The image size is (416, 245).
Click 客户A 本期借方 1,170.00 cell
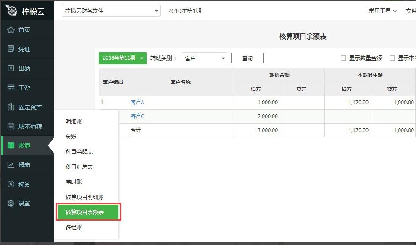347,102
